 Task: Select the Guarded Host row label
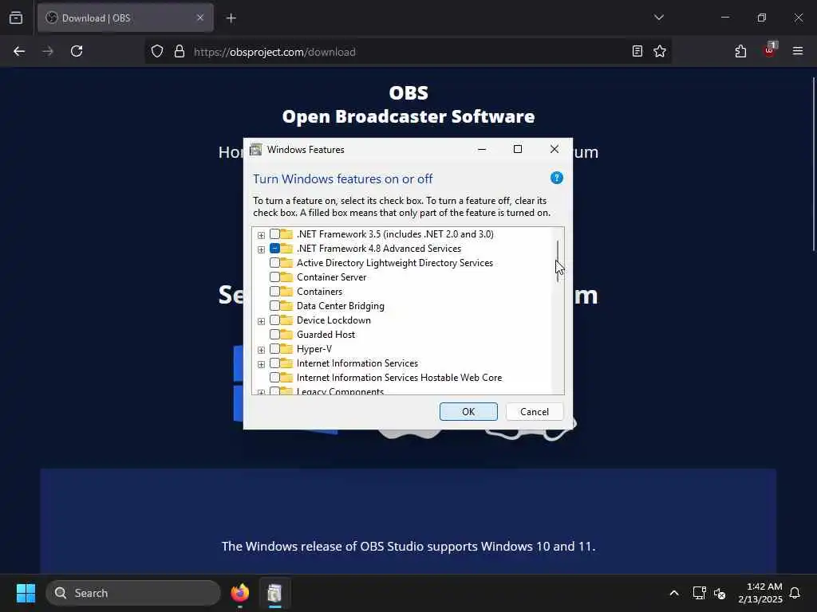[326, 335]
